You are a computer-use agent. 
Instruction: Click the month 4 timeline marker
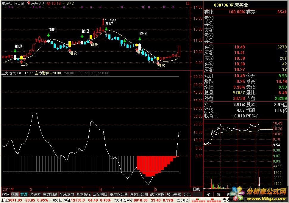[x=101, y=189]
